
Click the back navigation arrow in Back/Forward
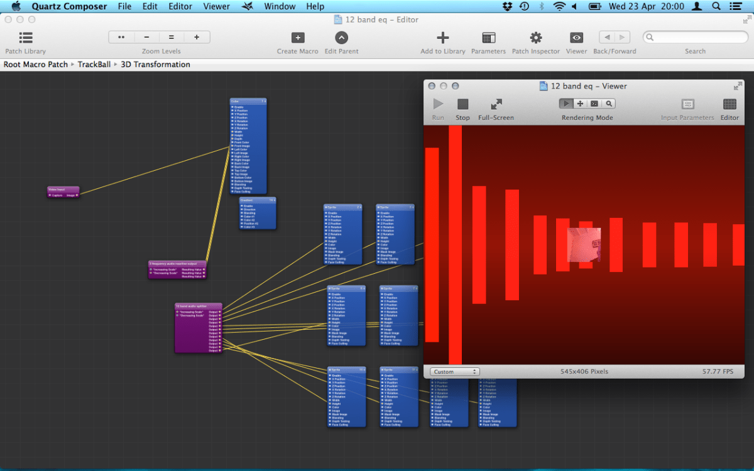click(606, 36)
